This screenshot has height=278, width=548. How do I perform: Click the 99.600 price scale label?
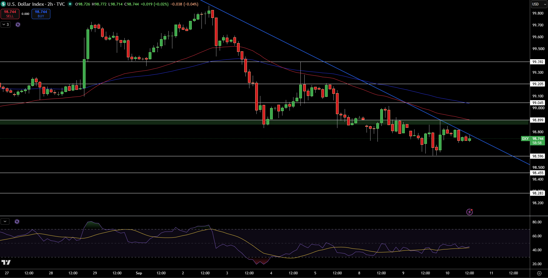(538, 37)
